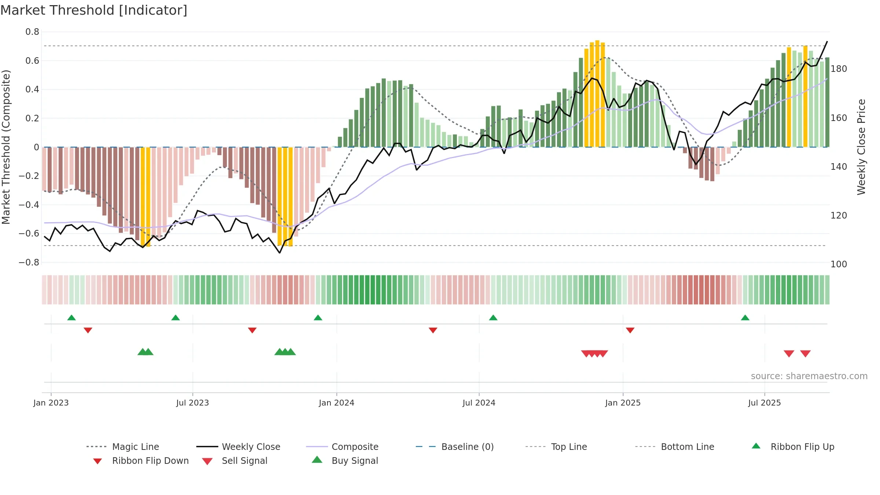Click the ribbon flip up marker before Jan 2024
The height and width of the screenshot is (495, 880).
coord(318,318)
